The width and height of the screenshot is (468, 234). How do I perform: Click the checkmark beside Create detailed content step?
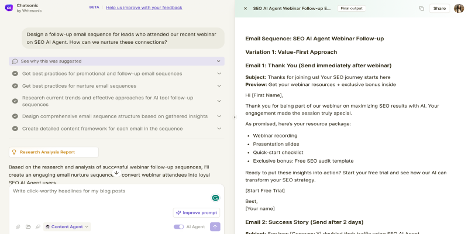tap(15, 129)
